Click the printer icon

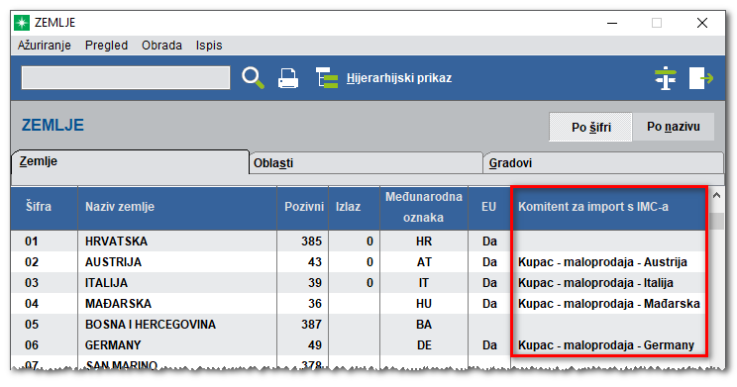point(288,78)
